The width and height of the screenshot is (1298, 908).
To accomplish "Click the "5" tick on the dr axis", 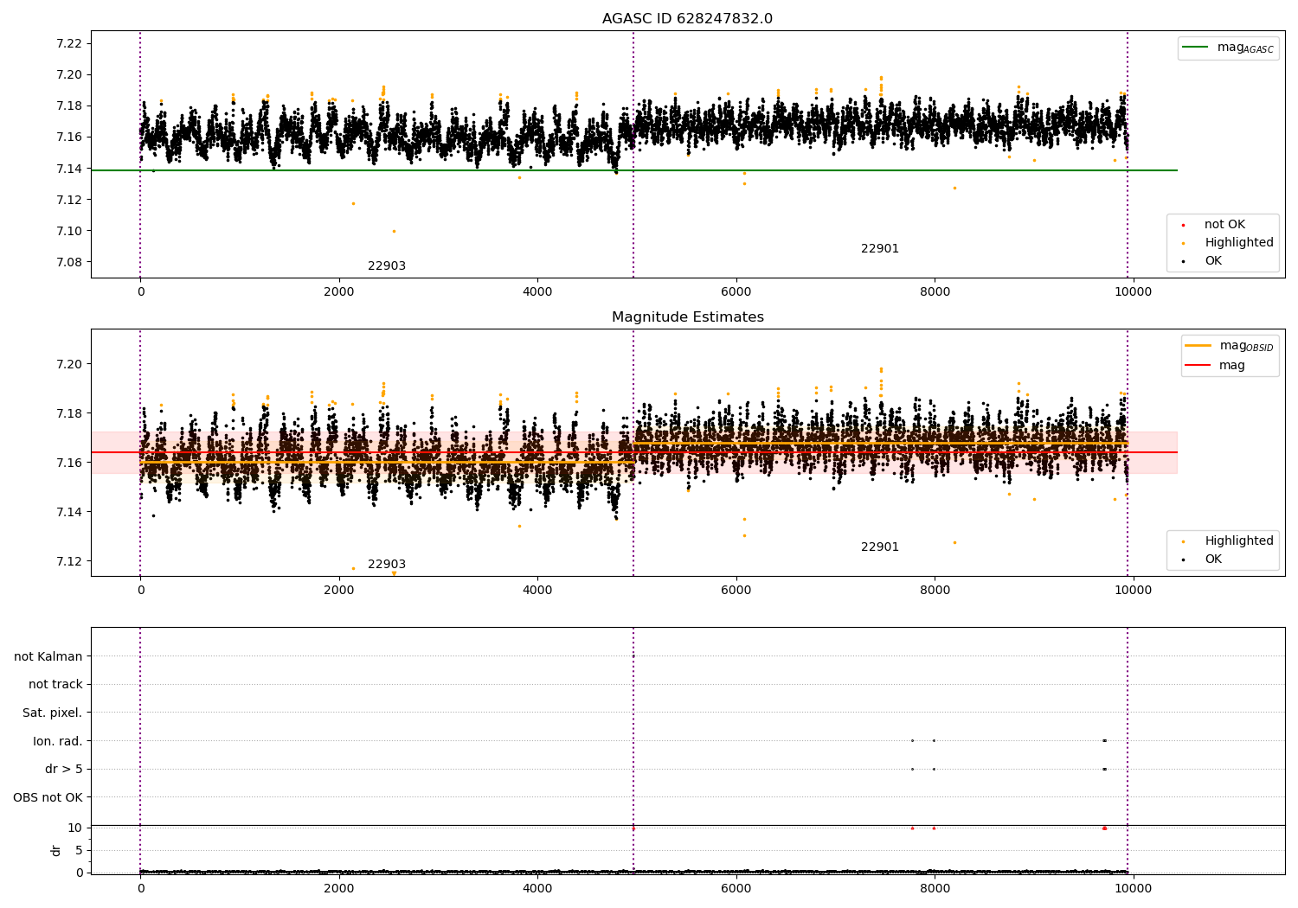I will tap(79, 851).
